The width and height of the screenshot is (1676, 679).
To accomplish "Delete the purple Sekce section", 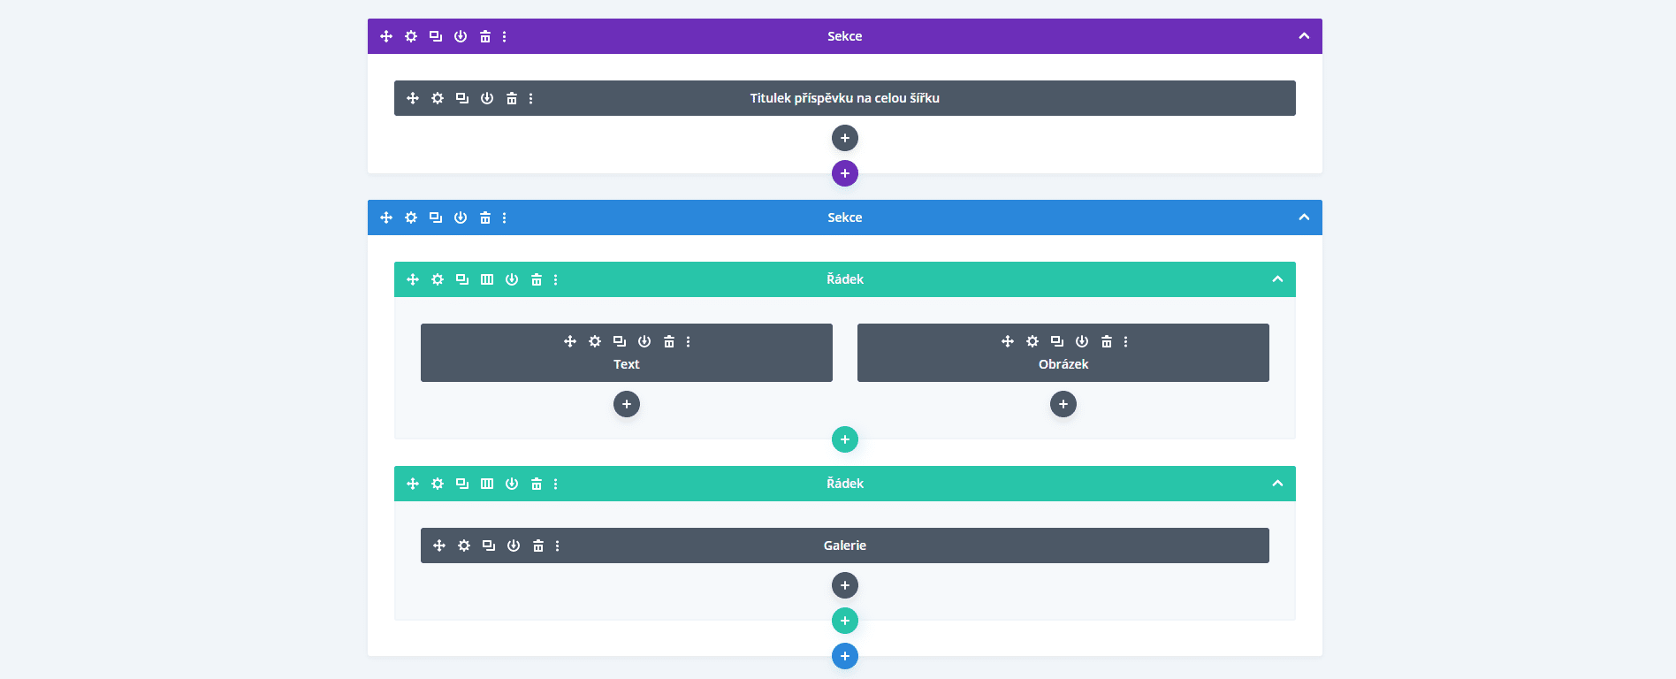I will click(485, 36).
